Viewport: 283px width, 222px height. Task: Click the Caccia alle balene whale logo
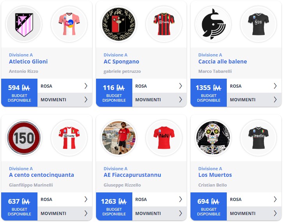coord(213,24)
